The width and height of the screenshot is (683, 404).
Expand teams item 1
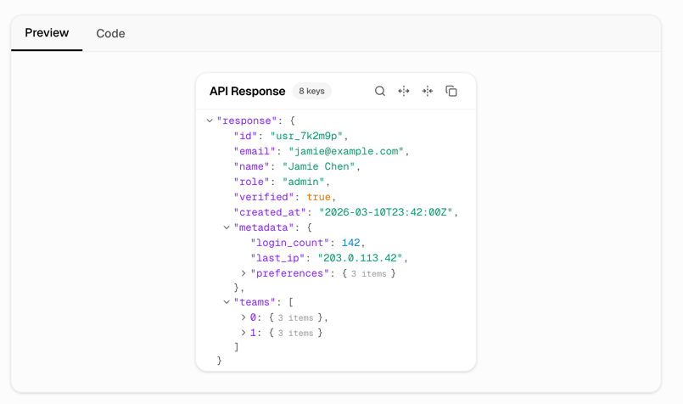tap(244, 333)
